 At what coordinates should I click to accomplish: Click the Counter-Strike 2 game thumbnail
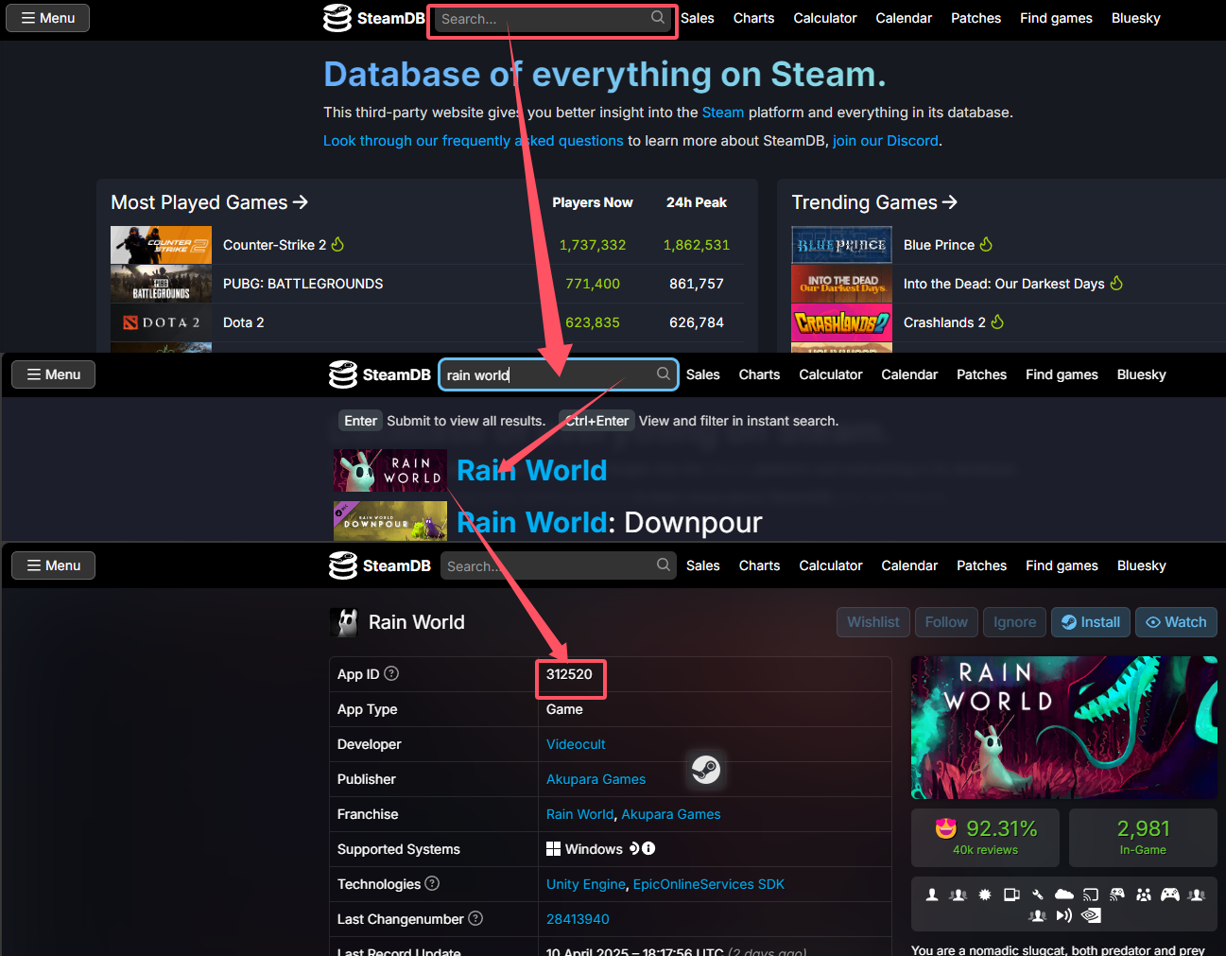pos(161,244)
